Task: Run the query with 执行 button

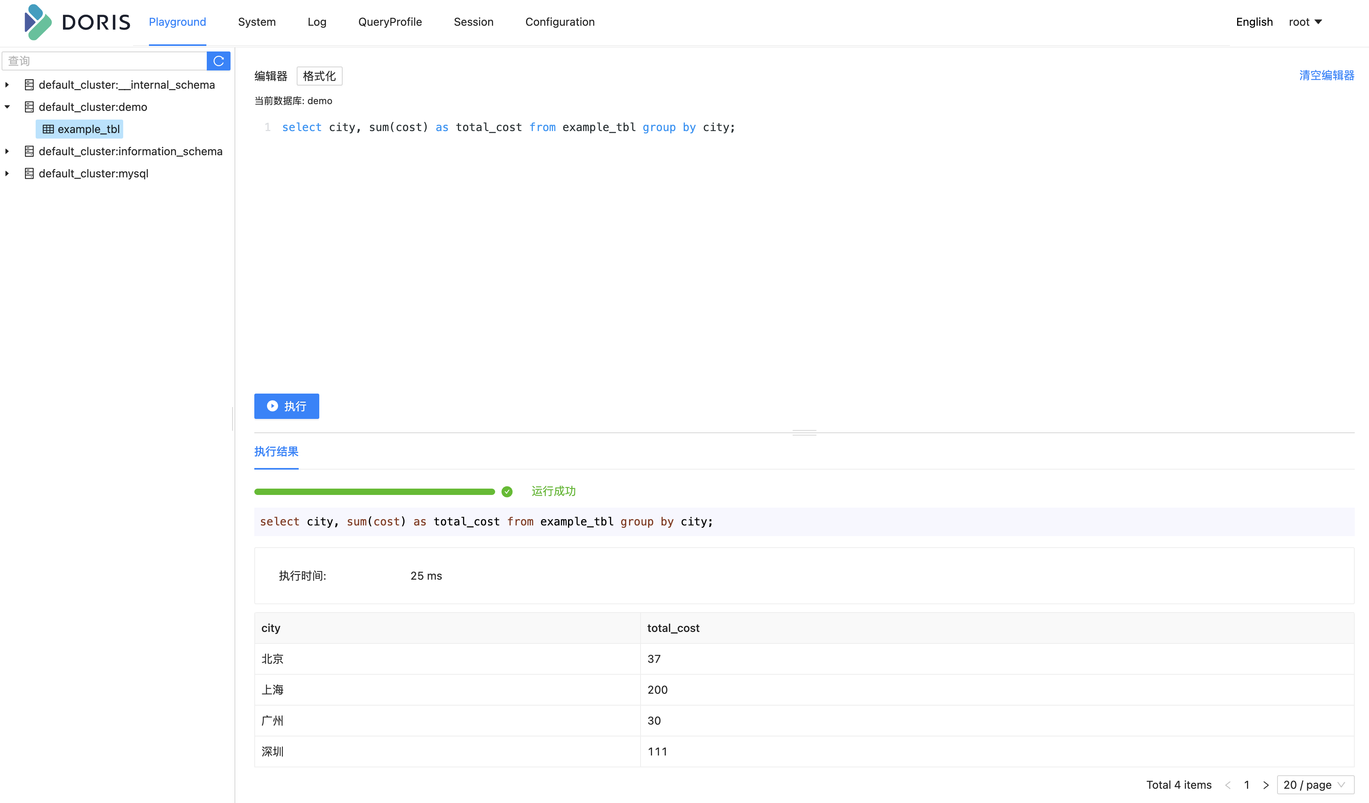Action: [286, 406]
